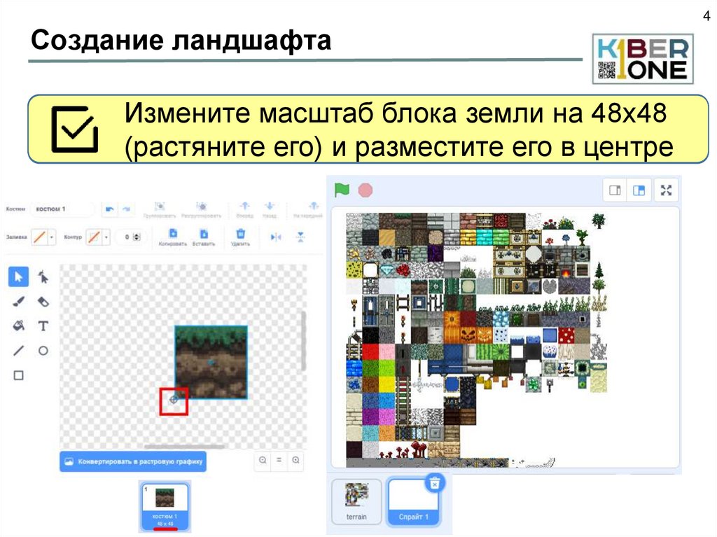The image size is (717, 537).
Task: Click the costume name field костюм 1
Action: click(62, 209)
